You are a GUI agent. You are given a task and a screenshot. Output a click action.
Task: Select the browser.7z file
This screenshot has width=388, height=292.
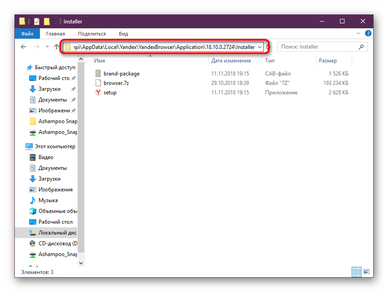point(116,83)
